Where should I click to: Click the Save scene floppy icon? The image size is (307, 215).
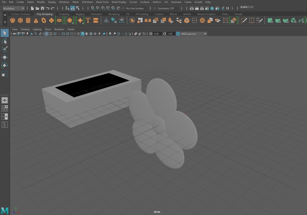pos(42,8)
